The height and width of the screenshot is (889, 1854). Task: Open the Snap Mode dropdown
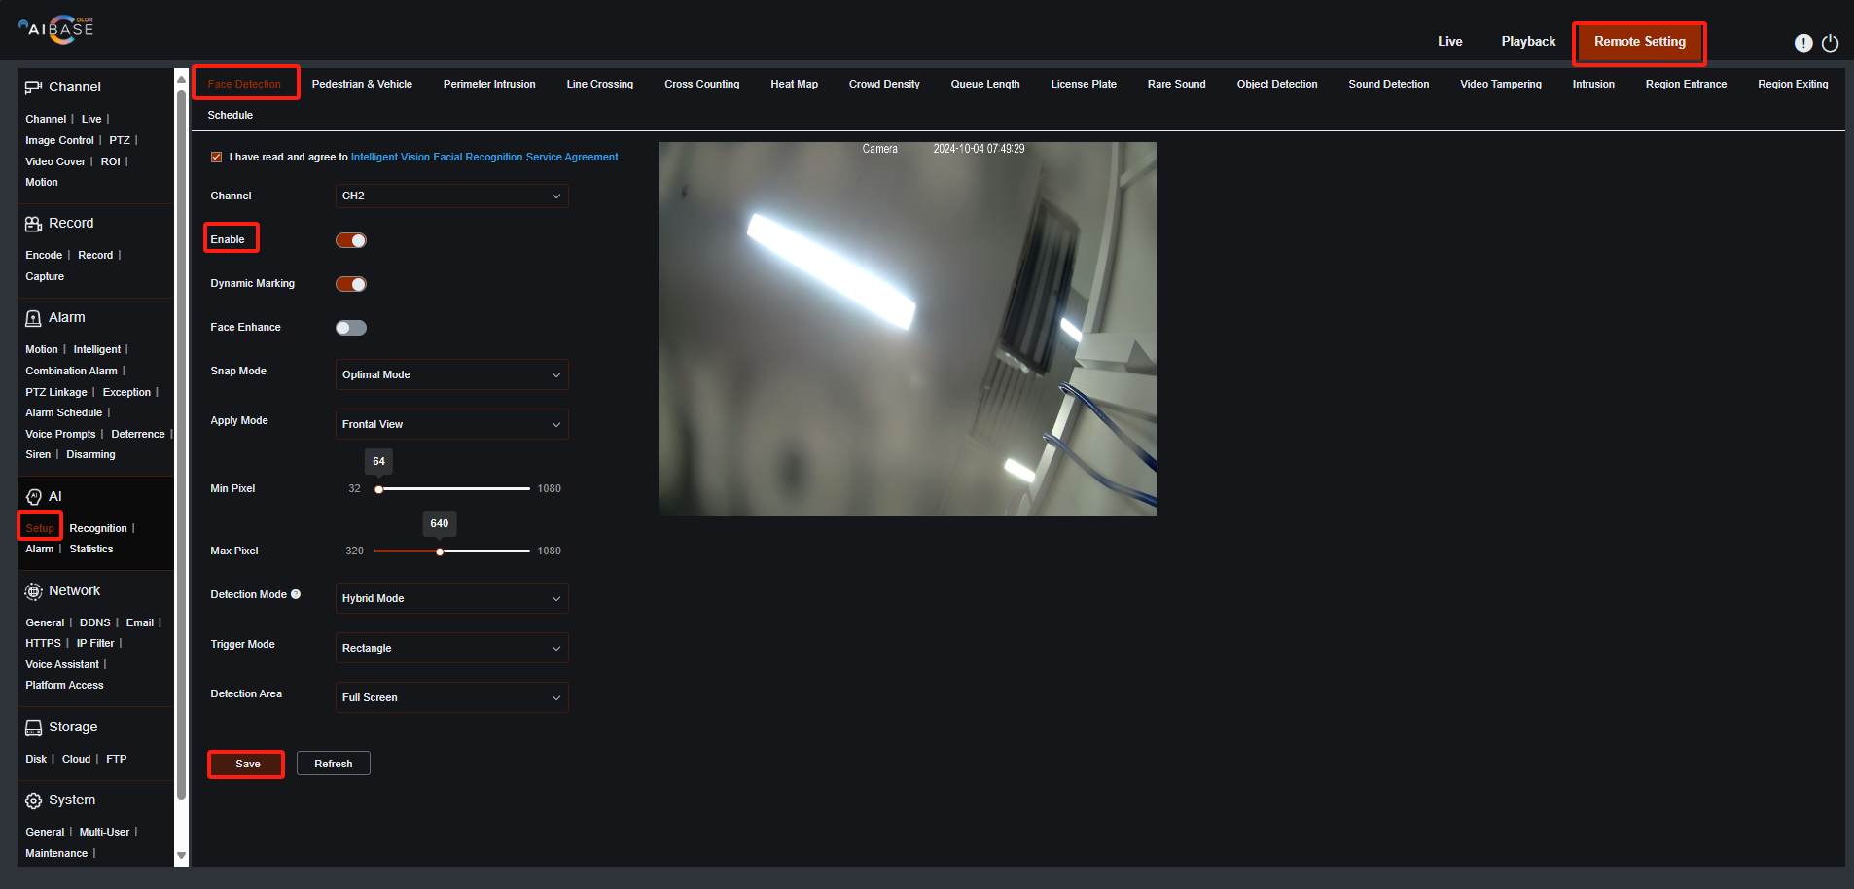click(x=452, y=374)
